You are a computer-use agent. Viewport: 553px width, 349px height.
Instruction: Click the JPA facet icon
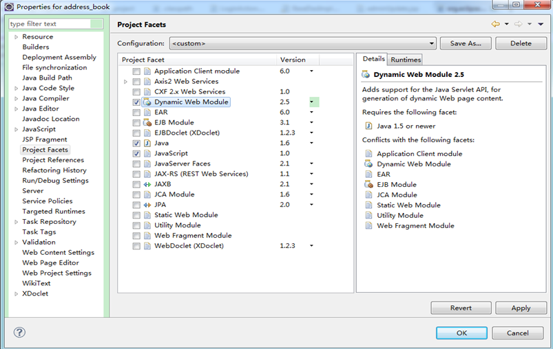(x=147, y=205)
